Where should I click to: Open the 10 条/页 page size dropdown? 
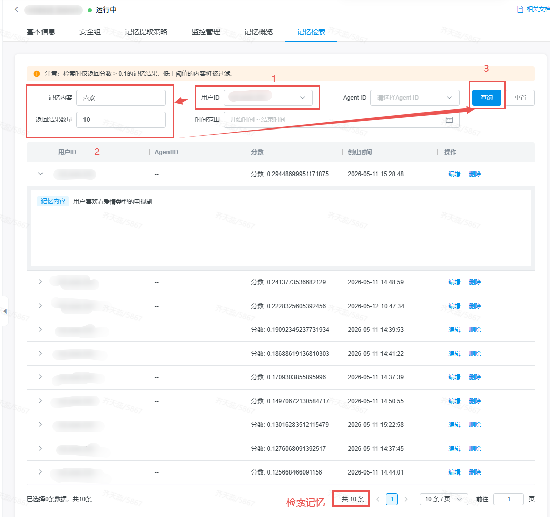point(444,499)
